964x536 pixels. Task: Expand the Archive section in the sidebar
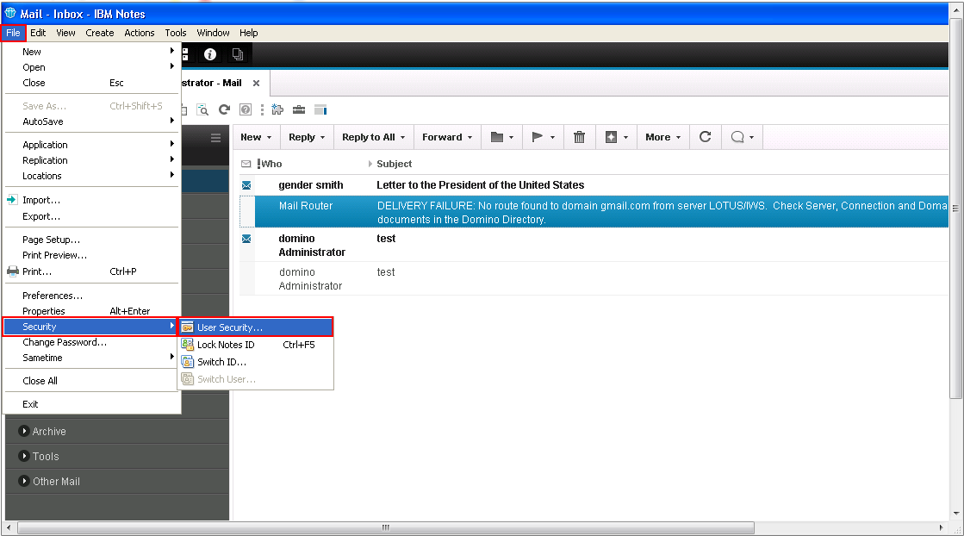coord(49,431)
